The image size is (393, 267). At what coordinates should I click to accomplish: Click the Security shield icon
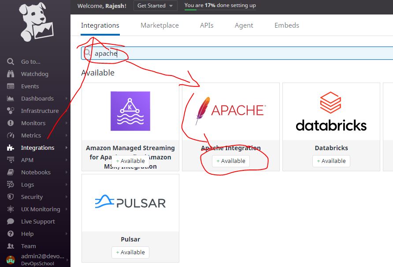point(11,197)
